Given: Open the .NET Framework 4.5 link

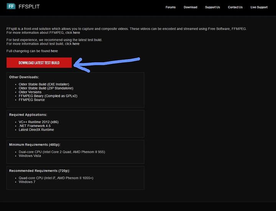Looking at the screenshot, I should coord(34,126).
